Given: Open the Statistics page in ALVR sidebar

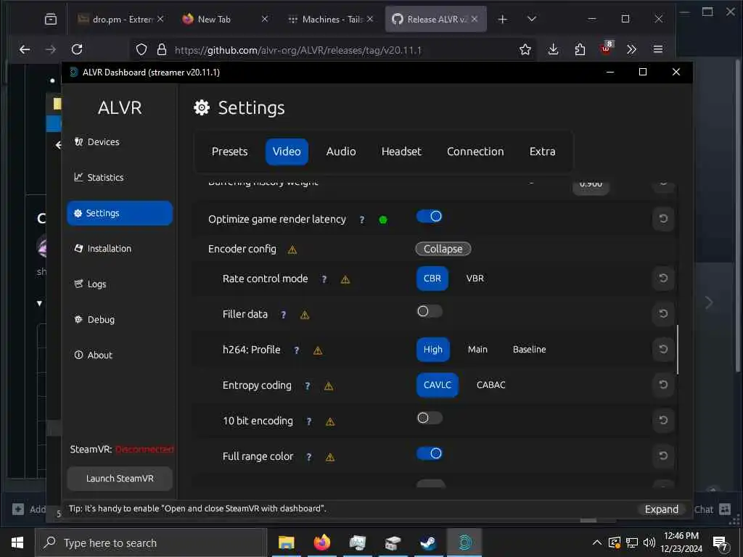Looking at the screenshot, I should click(99, 177).
